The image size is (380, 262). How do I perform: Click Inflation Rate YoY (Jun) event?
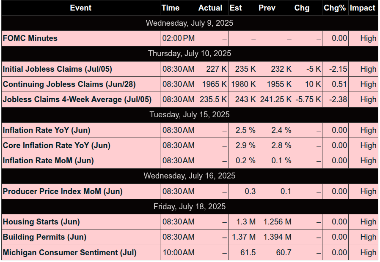click(x=47, y=130)
